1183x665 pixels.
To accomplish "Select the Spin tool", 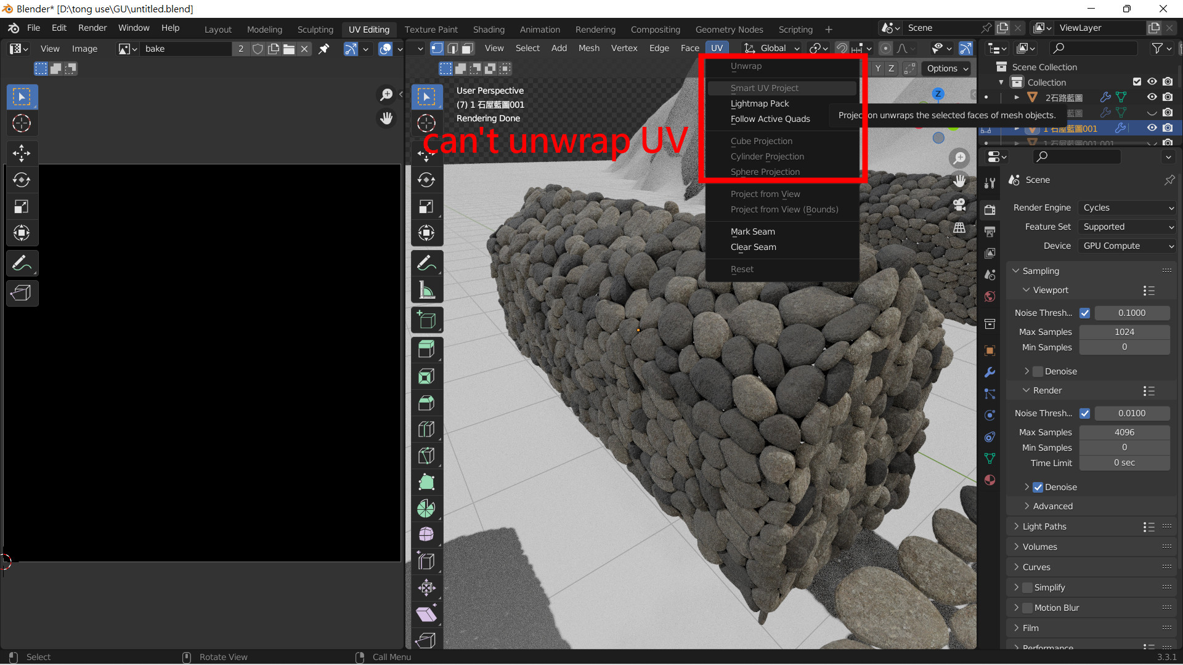I will 426,508.
